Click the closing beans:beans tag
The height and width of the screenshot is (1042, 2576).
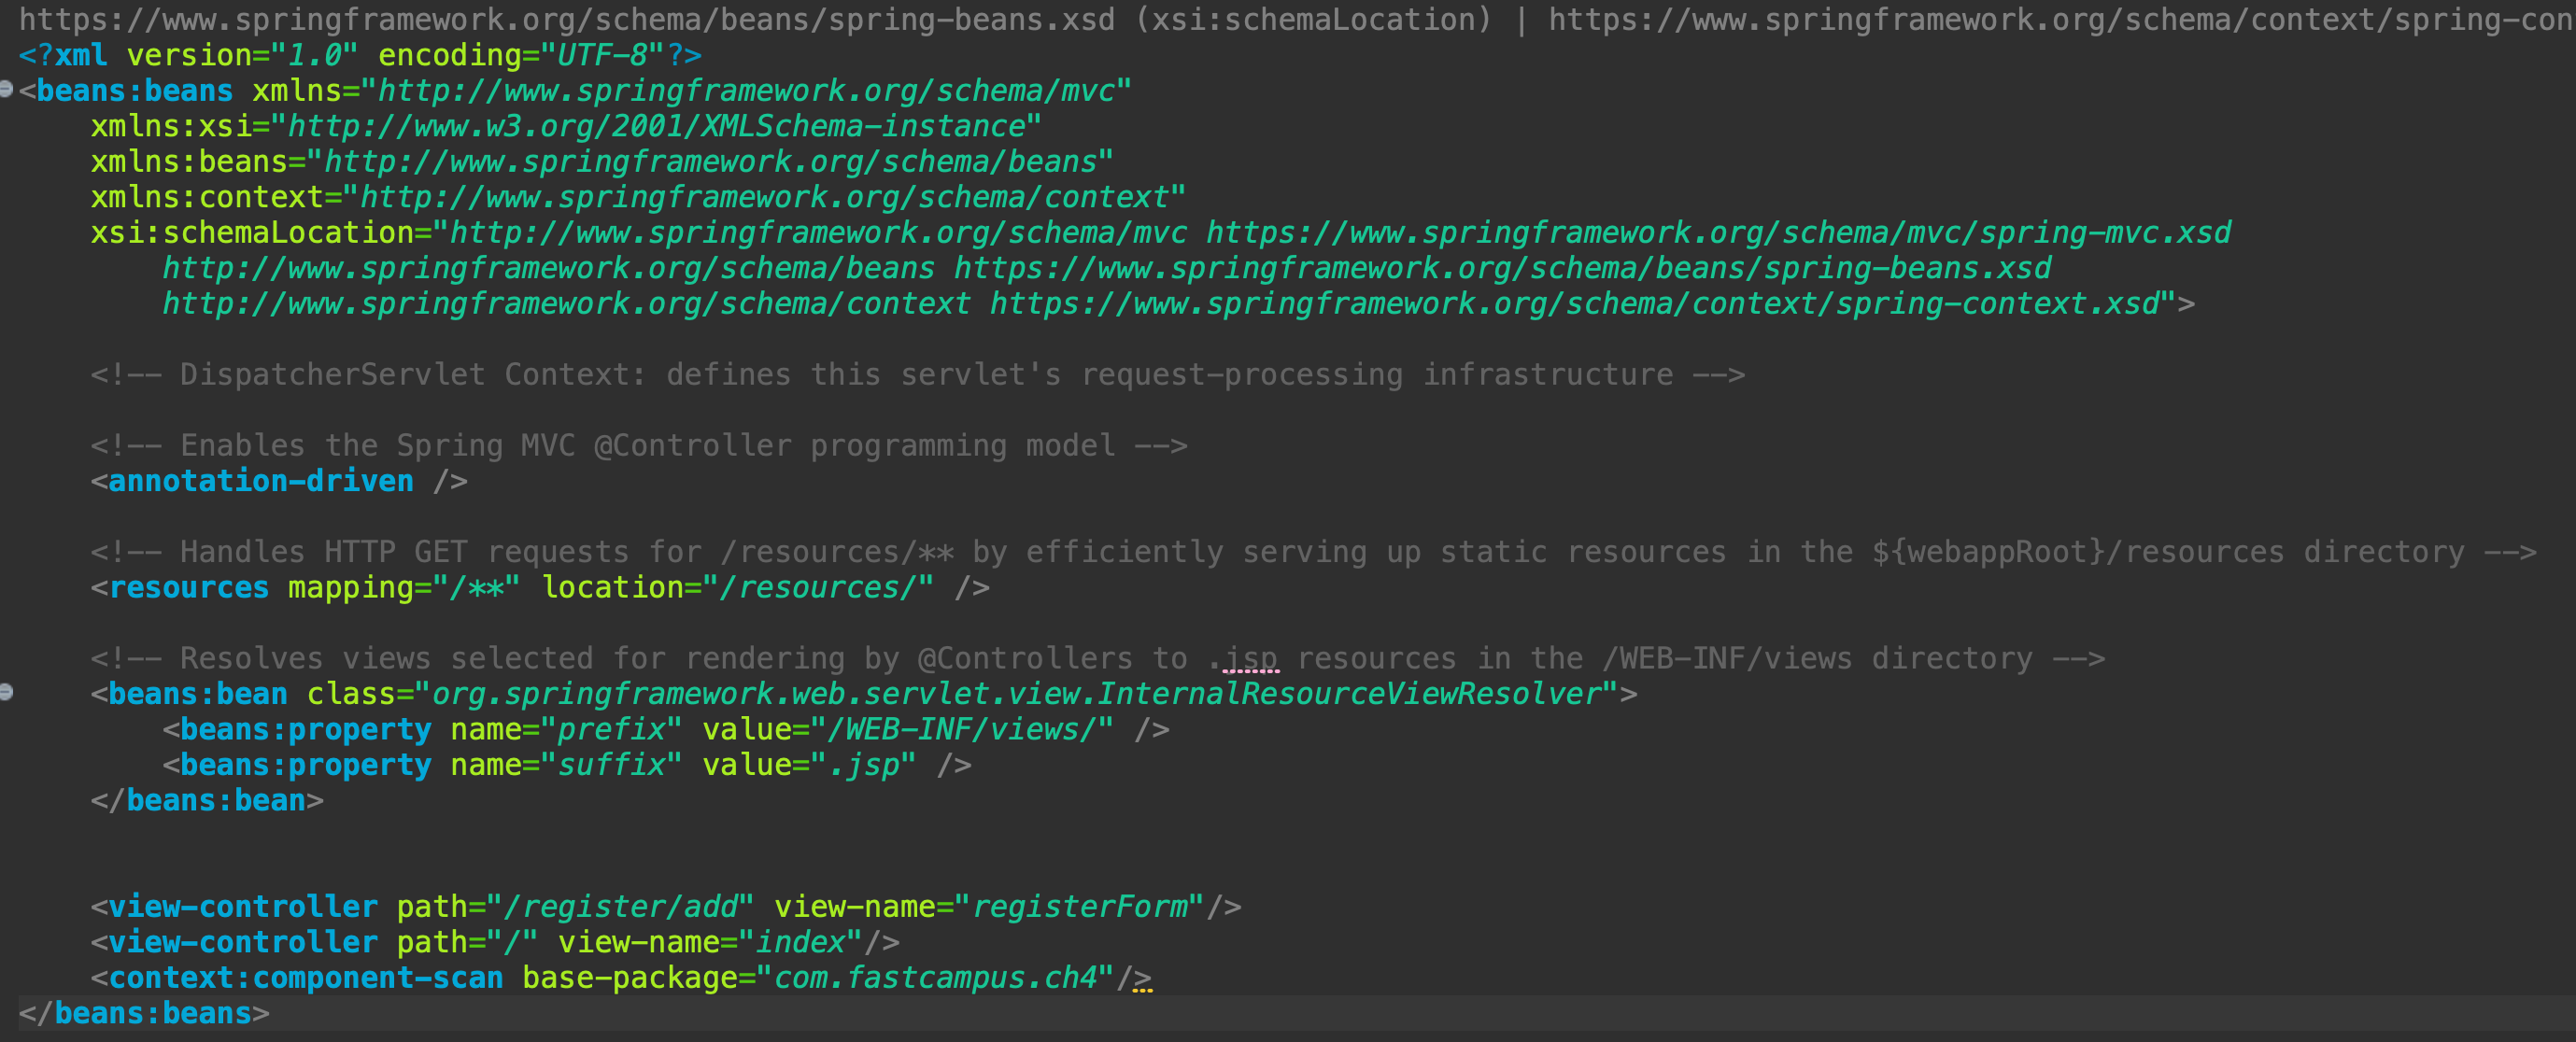click(x=152, y=1014)
